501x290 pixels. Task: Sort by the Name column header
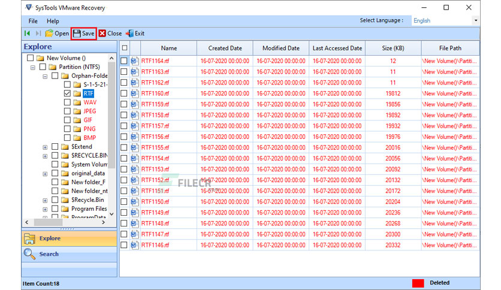(169, 48)
